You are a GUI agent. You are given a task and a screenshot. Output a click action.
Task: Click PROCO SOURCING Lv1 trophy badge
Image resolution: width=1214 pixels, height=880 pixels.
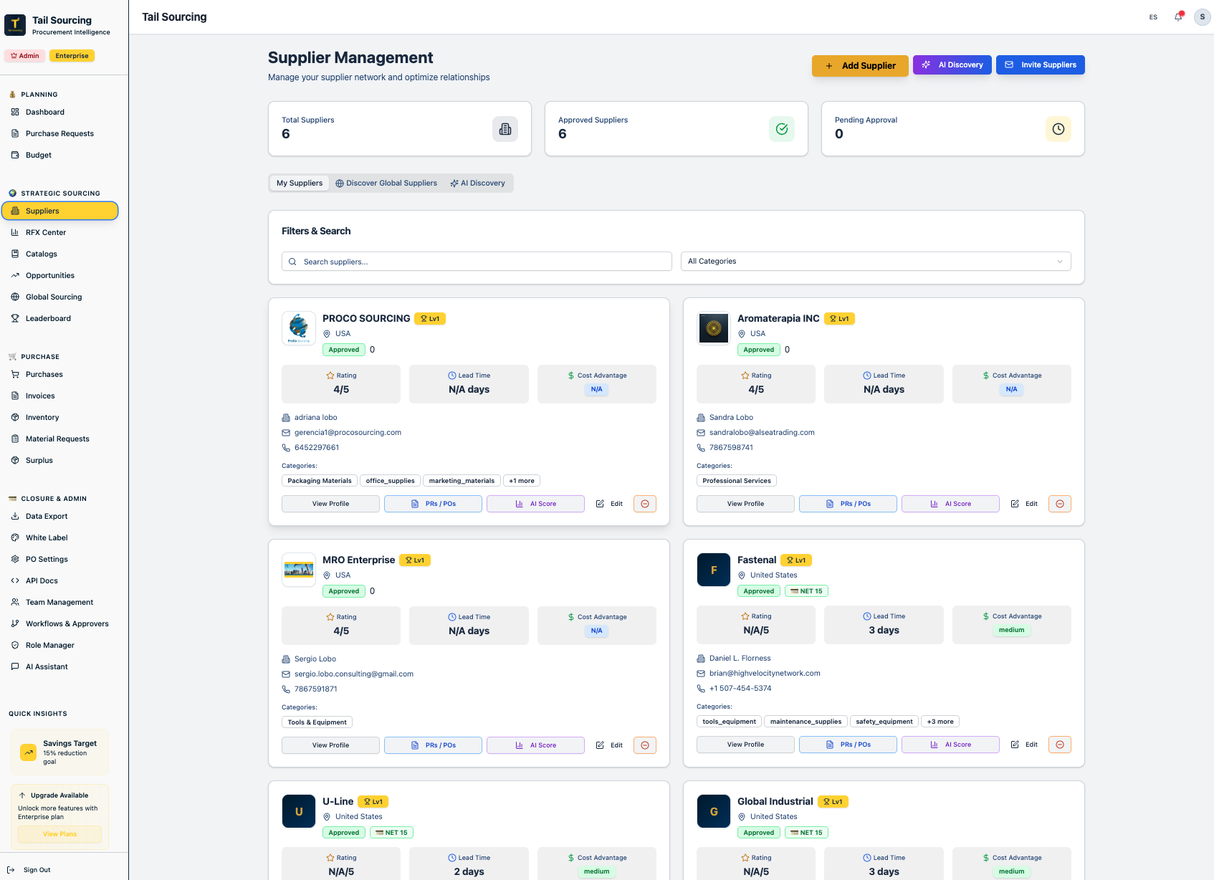[430, 319]
